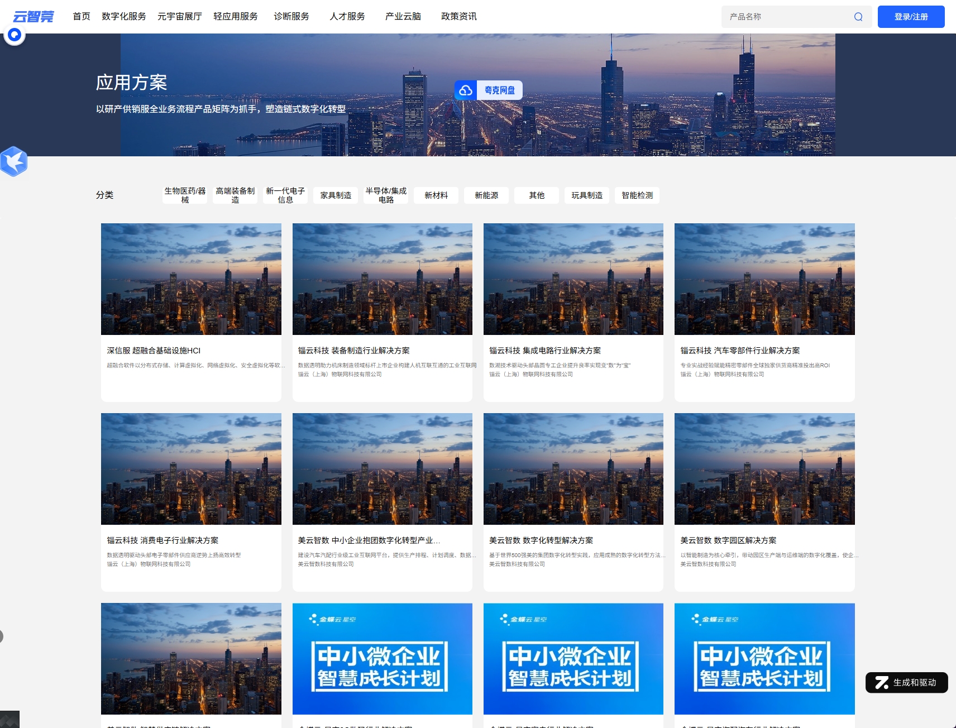Open 深信服 超融合基础设施HCI card thumbnail
Viewport: 956px width, 728px height.
click(x=191, y=279)
